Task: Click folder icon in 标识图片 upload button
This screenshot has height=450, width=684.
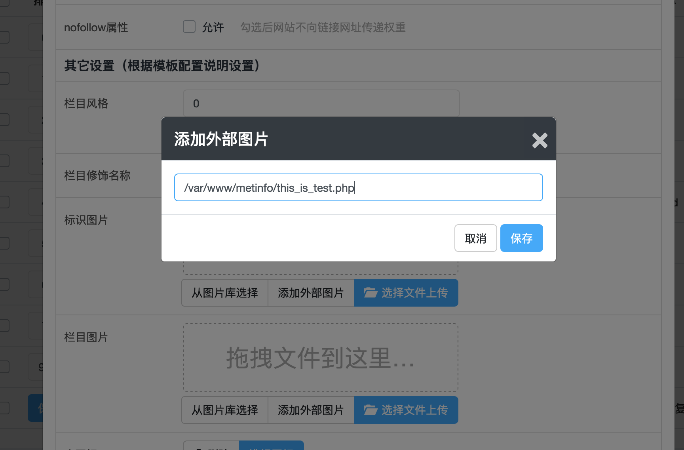Action: pos(370,293)
